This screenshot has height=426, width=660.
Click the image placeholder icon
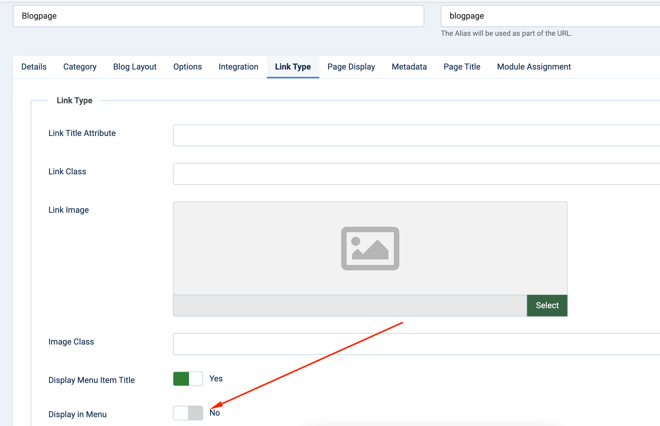point(370,248)
